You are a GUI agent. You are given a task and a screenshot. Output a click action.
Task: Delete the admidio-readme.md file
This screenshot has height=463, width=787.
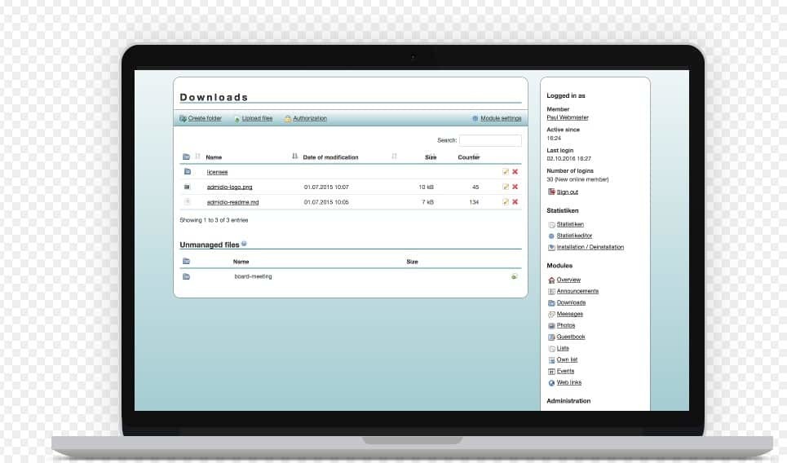(x=515, y=201)
